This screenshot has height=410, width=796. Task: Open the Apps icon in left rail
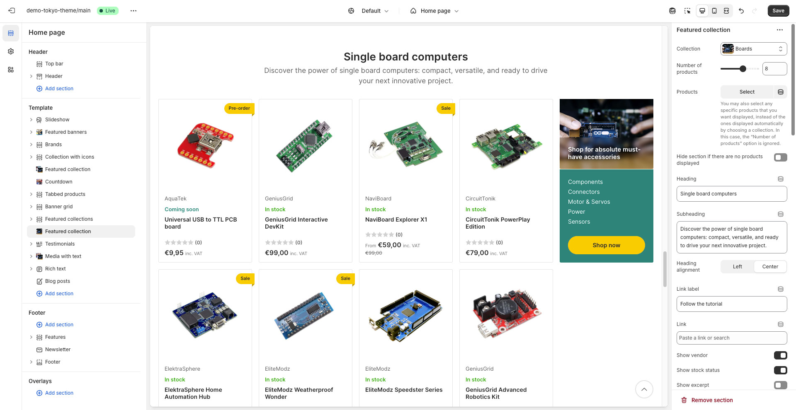tap(11, 70)
